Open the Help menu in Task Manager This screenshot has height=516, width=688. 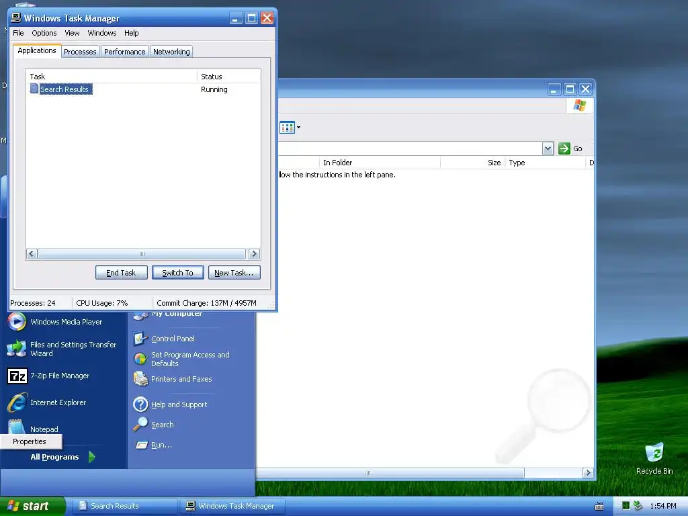(131, 33)
